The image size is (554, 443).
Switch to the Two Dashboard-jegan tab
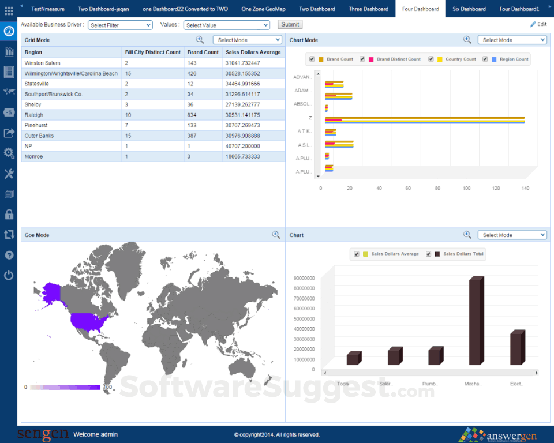click(x=103, y=9)
